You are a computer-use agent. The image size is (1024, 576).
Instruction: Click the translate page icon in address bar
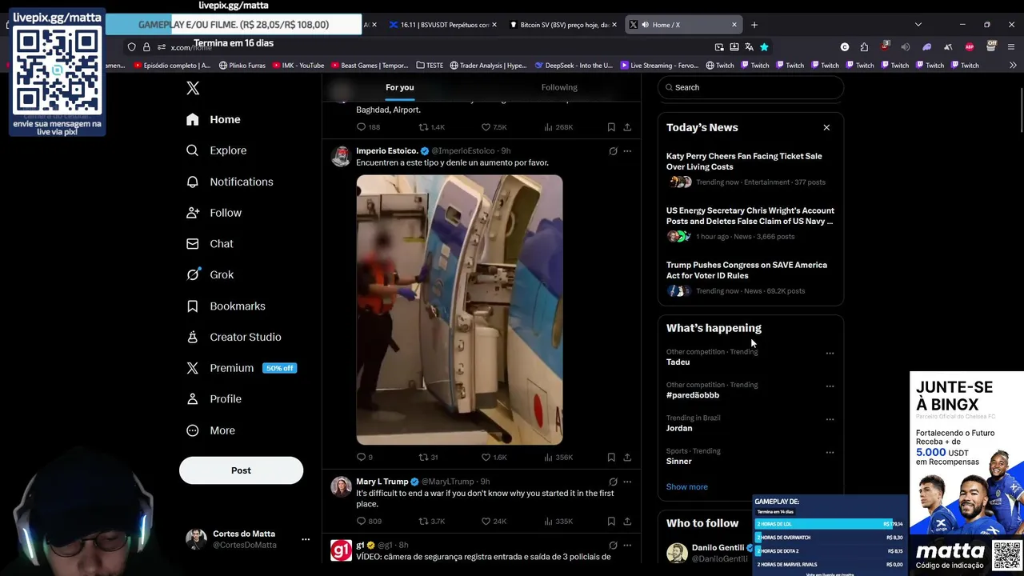(749, 47)
